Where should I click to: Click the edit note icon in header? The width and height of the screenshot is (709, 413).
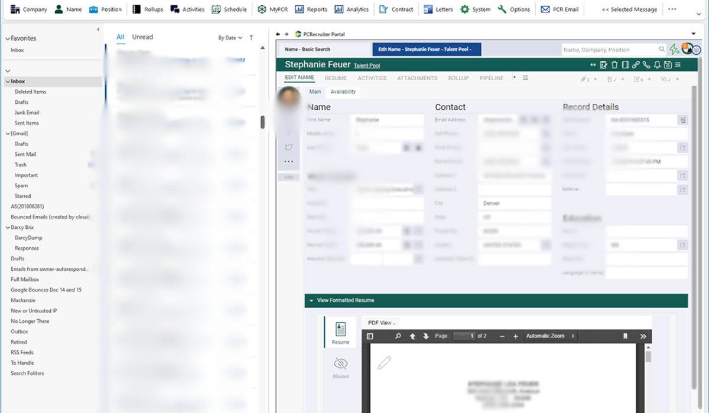[x=604, y=65]
